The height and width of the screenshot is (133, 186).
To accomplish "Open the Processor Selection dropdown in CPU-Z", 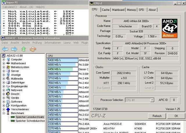I will pos(152,100).
